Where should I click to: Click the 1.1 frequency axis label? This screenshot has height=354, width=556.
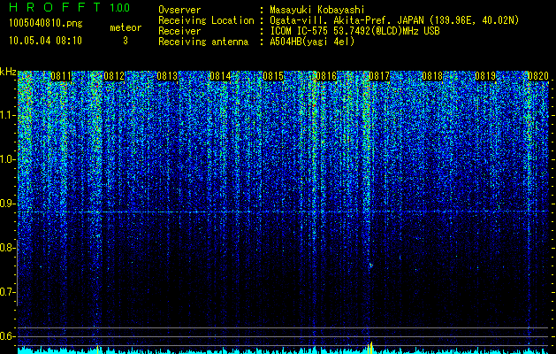7,115
